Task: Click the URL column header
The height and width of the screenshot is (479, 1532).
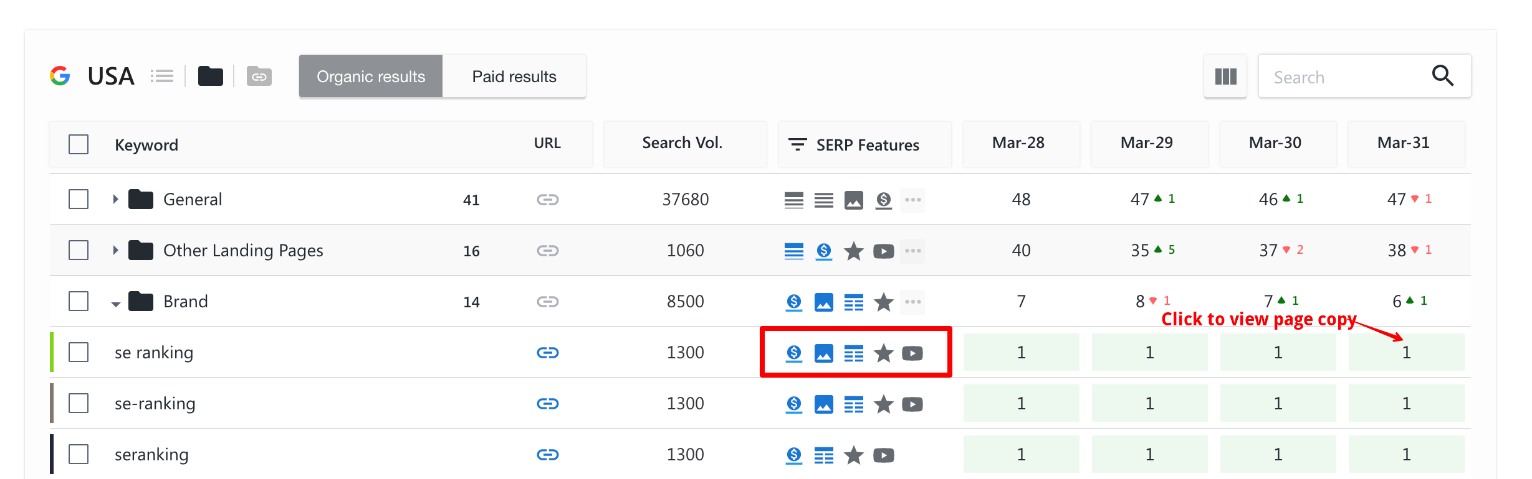Action: tap(547, 143)
